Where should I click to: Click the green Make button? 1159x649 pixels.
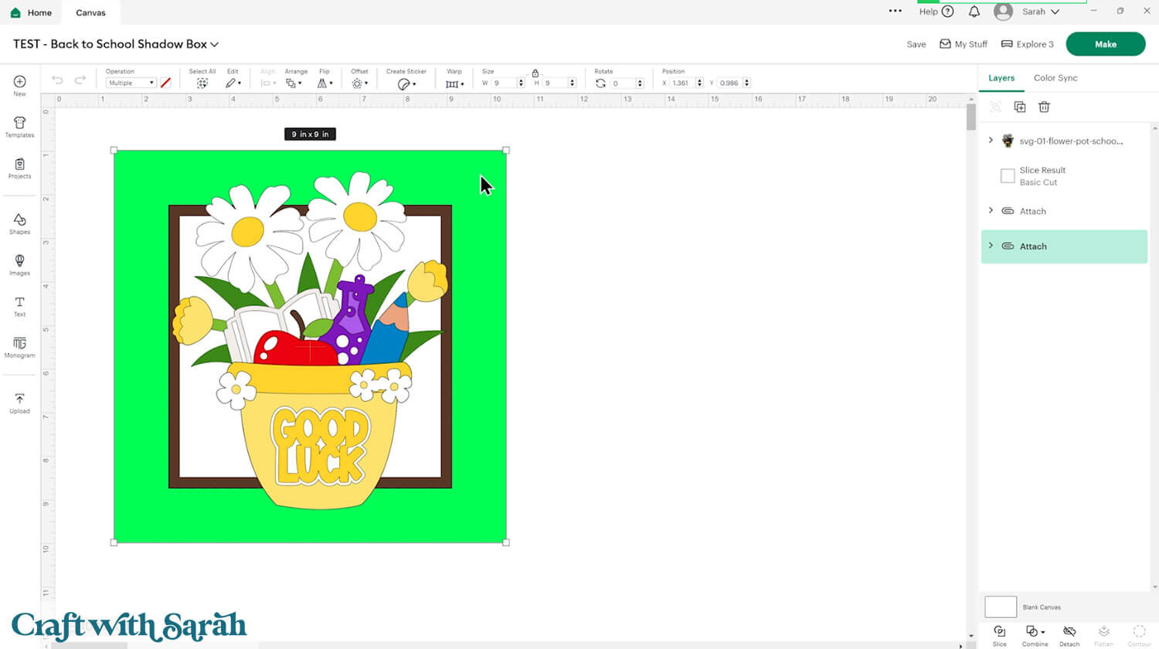pos(1106,44)
